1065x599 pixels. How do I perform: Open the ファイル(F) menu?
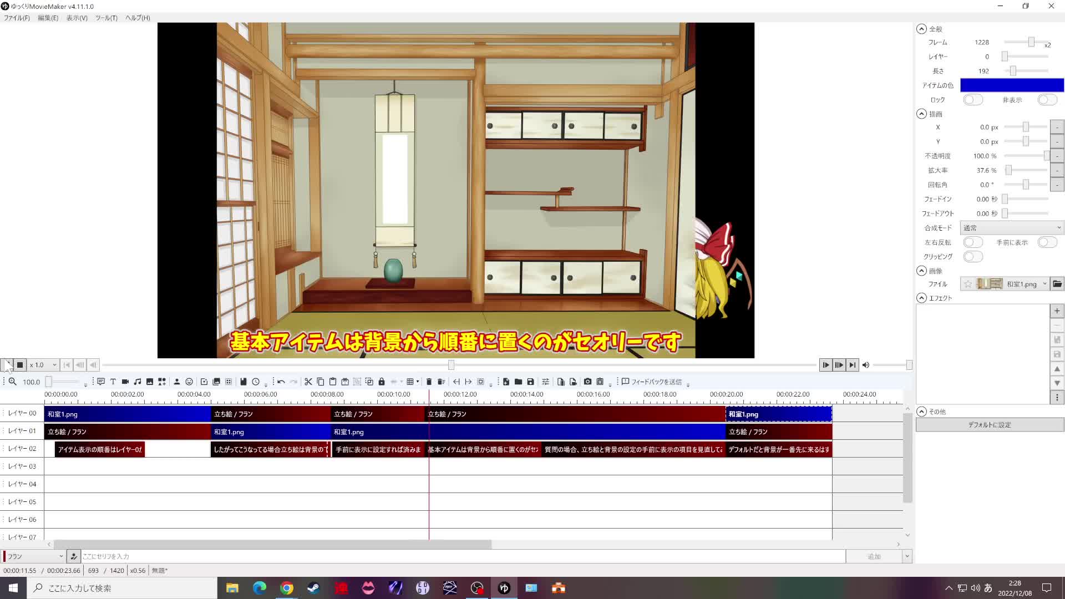(17, 18)
